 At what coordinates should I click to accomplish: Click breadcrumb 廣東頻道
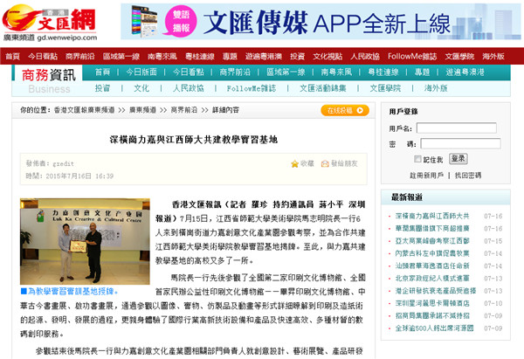(x=142, y=110)
